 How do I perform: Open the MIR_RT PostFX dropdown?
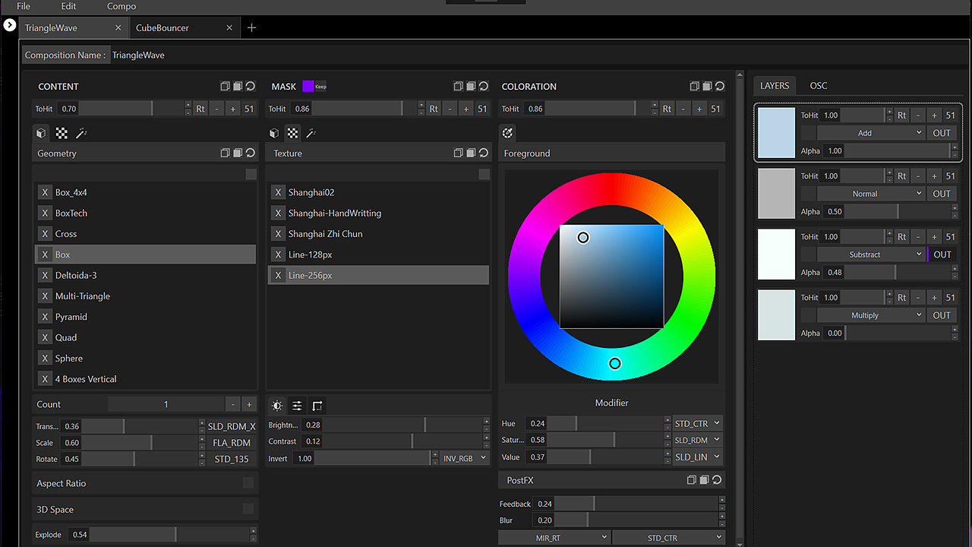[554, 538]
